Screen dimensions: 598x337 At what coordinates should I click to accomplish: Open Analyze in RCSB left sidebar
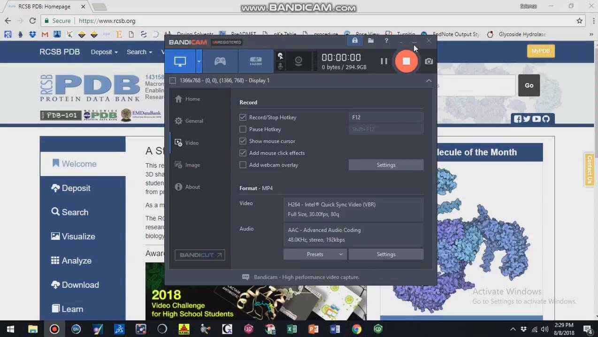pos(83,260)
